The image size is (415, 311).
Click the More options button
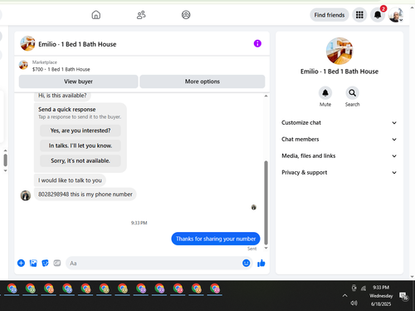(203, 81)
